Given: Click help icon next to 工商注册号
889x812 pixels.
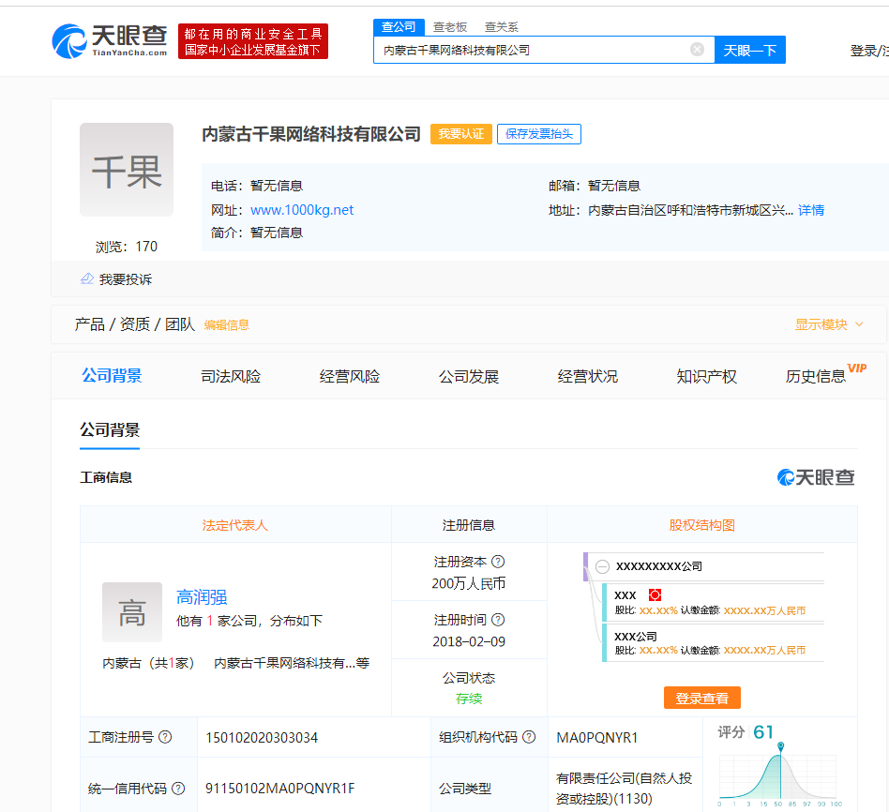Looking at the screenshot, I should point(165,737).
